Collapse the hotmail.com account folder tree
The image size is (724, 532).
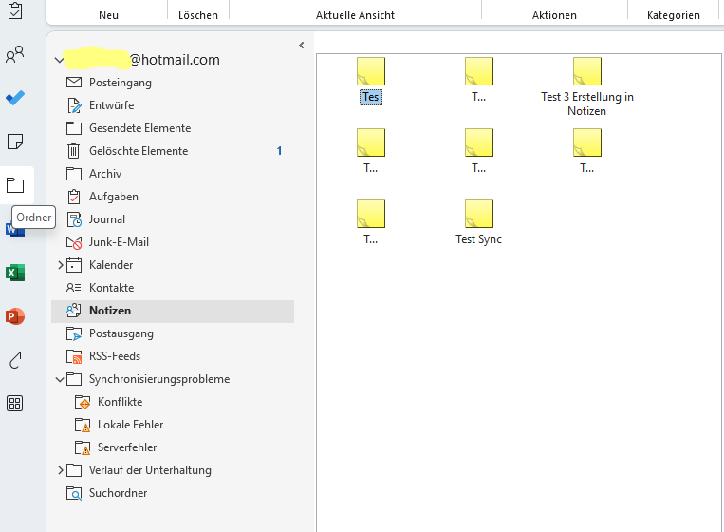coord(60,60)
